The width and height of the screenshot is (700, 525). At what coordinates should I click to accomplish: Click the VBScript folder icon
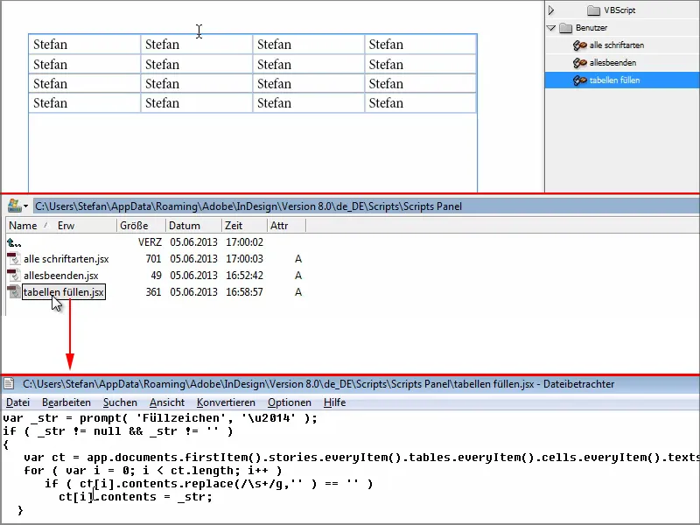point(593,10)
